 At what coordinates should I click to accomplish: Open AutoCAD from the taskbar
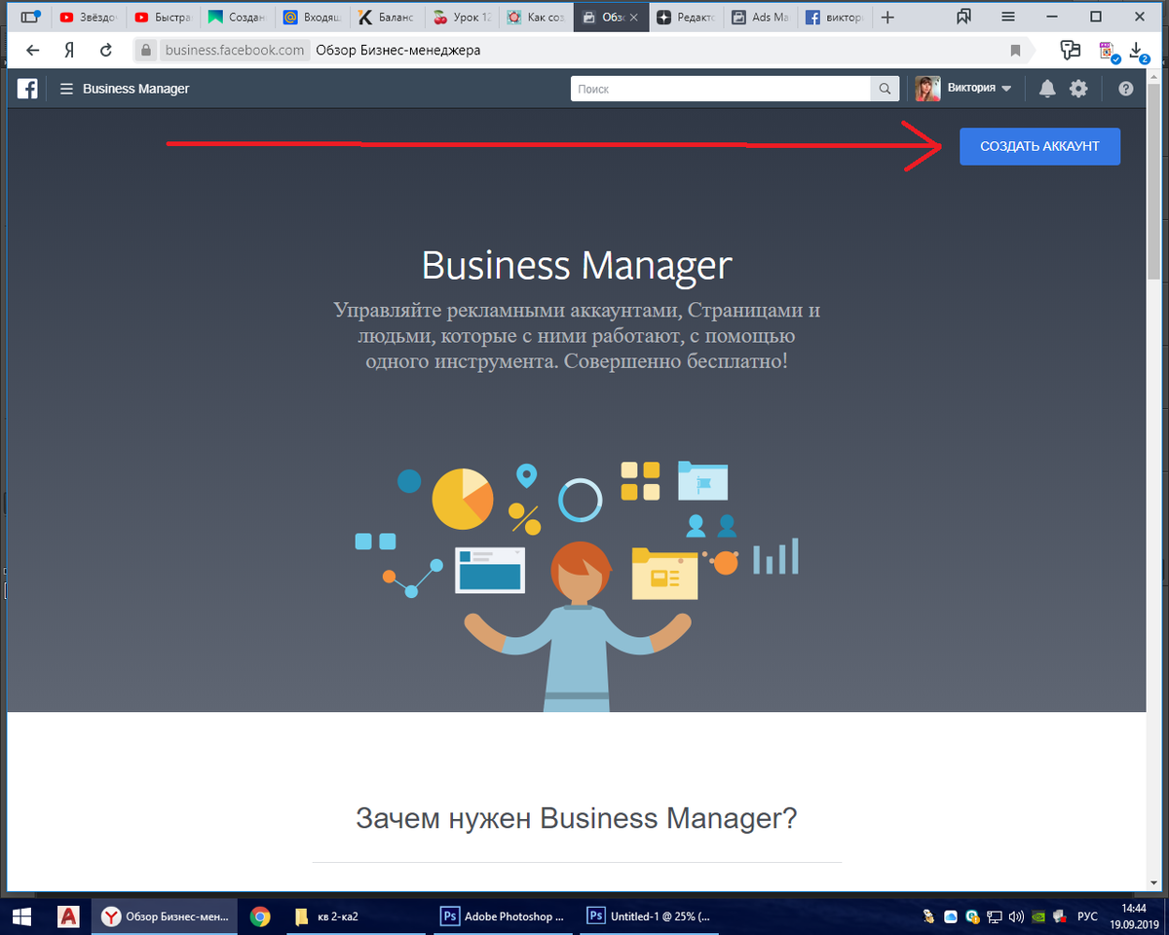pyautogui.click(x=68, y=916)
